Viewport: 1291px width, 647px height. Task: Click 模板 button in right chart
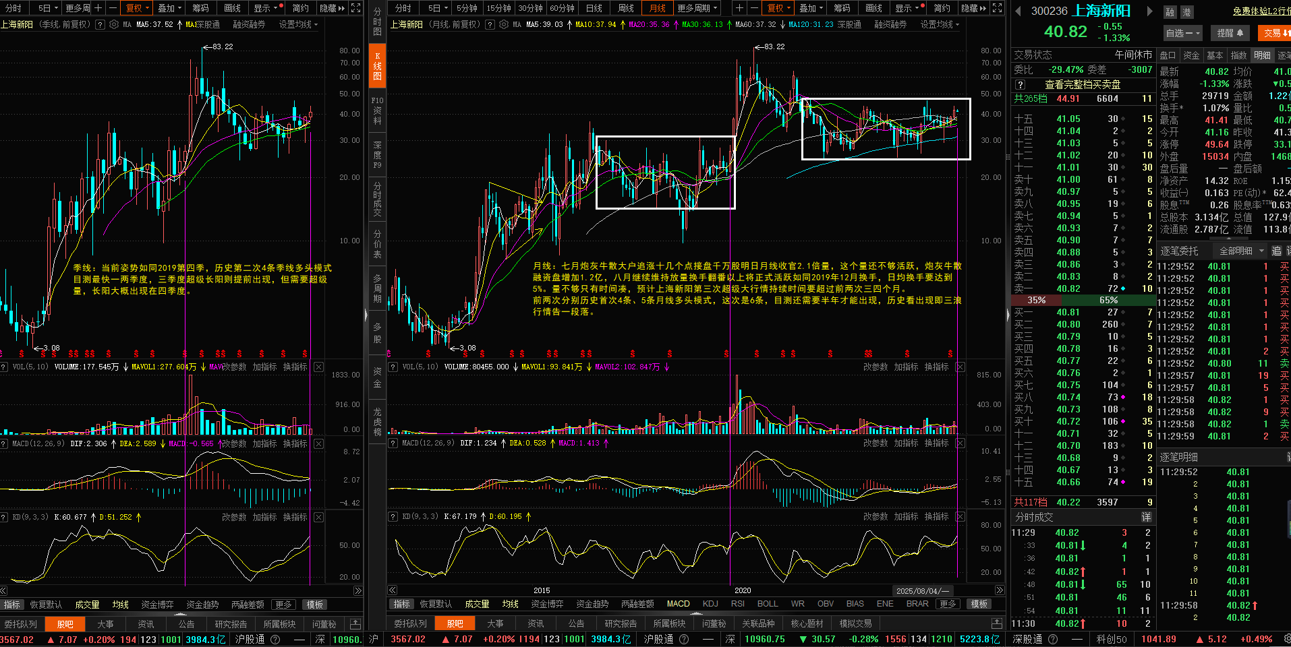point(979,604)
